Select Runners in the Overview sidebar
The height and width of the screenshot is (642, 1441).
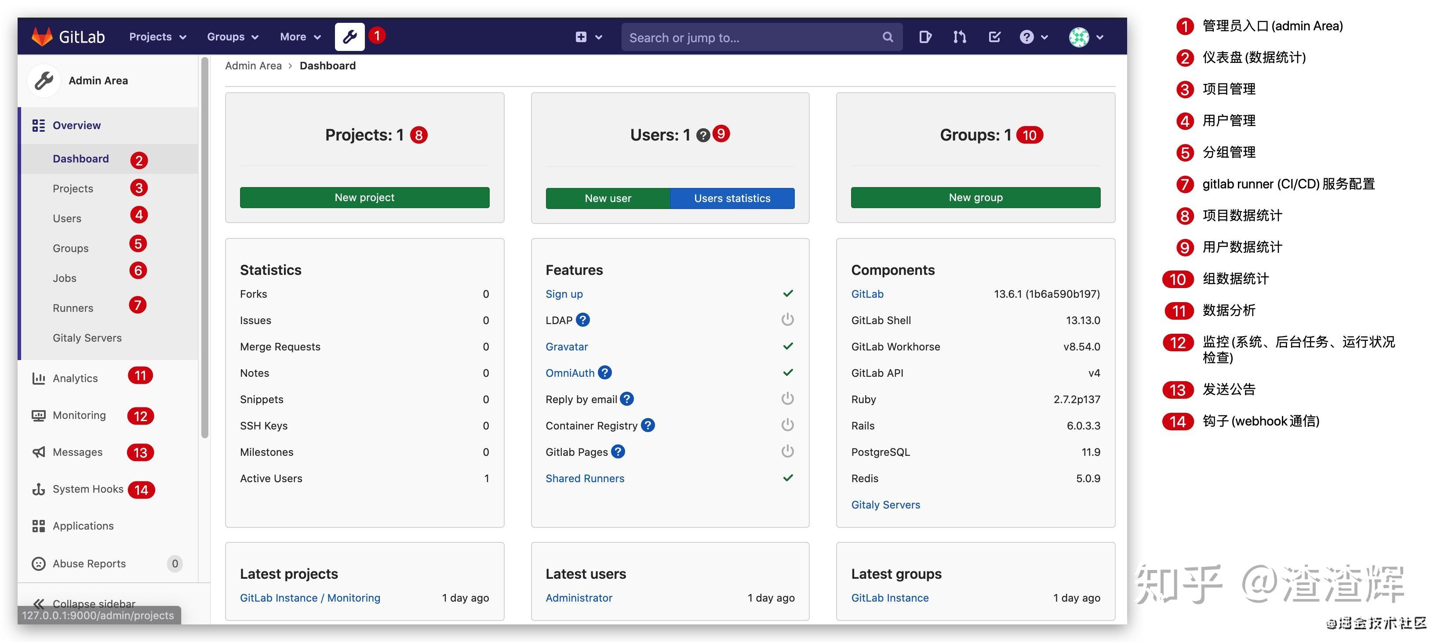coord(73,307)
